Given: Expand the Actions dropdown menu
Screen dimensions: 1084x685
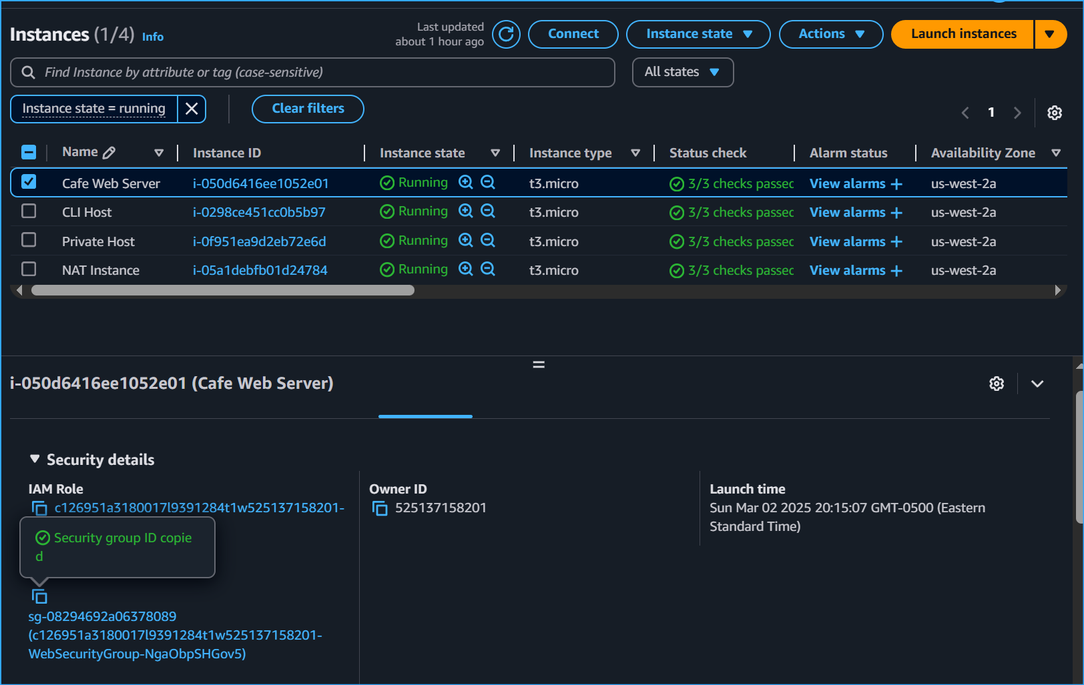Looking at the screenshot, I should click(x=830, y=34).
